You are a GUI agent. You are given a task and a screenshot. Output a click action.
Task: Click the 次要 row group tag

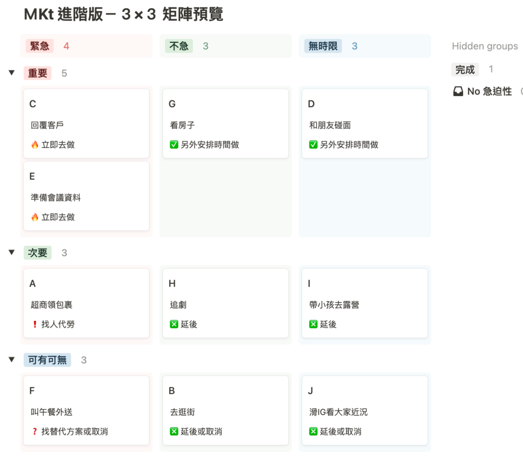[37, 253]
